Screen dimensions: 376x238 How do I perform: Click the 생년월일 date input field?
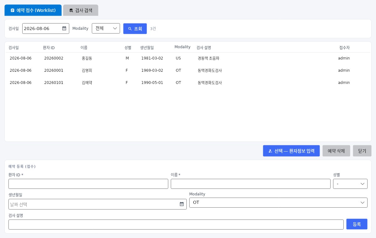tap(97, 204)
